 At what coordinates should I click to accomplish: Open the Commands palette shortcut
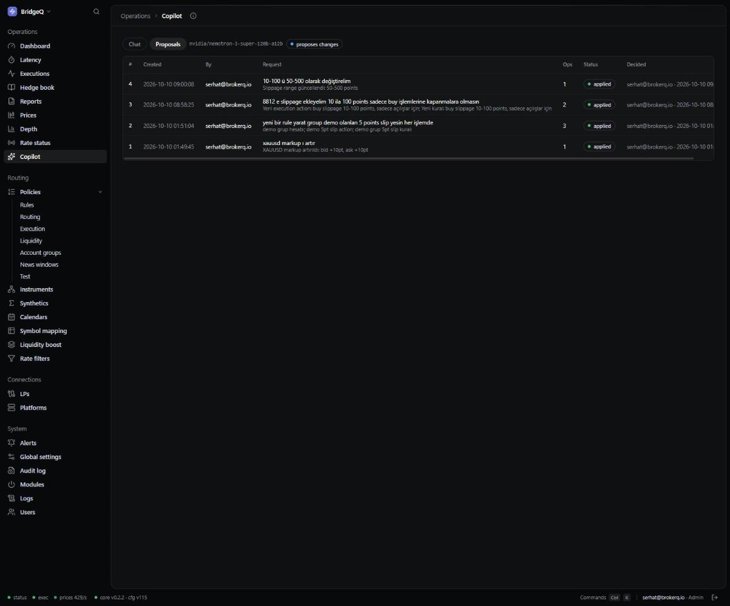605,598
